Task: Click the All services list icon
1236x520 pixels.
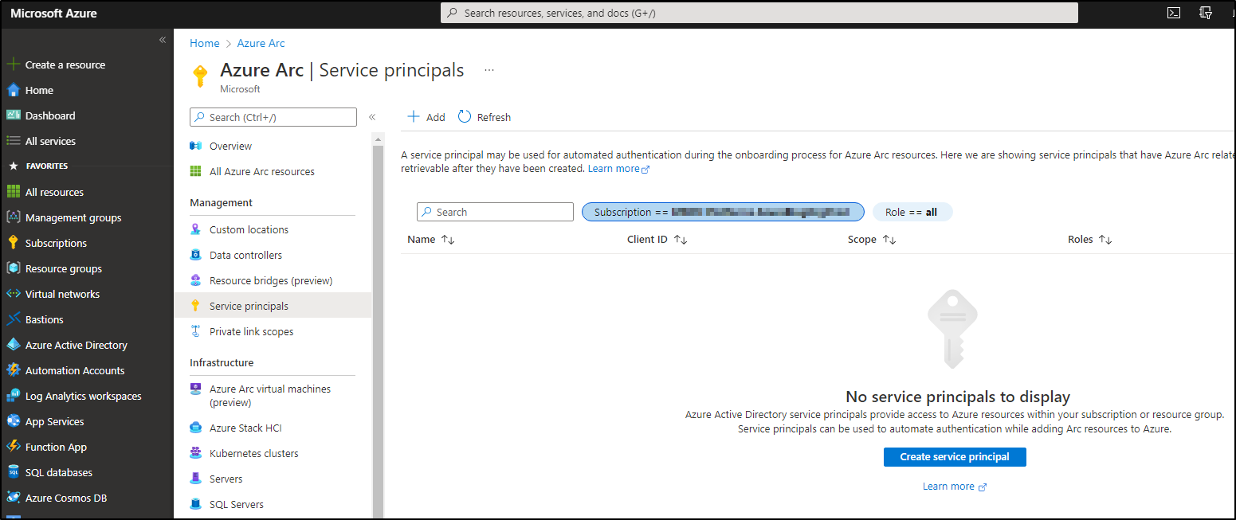Action: (13, 141)
